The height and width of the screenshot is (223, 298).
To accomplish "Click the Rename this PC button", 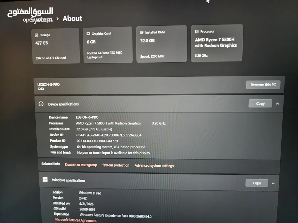I will 263,85.
